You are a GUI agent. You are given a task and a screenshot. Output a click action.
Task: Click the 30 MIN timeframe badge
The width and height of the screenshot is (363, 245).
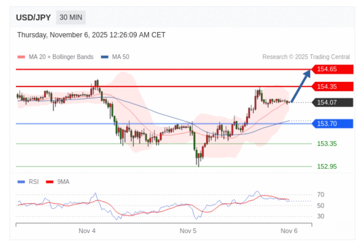(x=71, y=18)
